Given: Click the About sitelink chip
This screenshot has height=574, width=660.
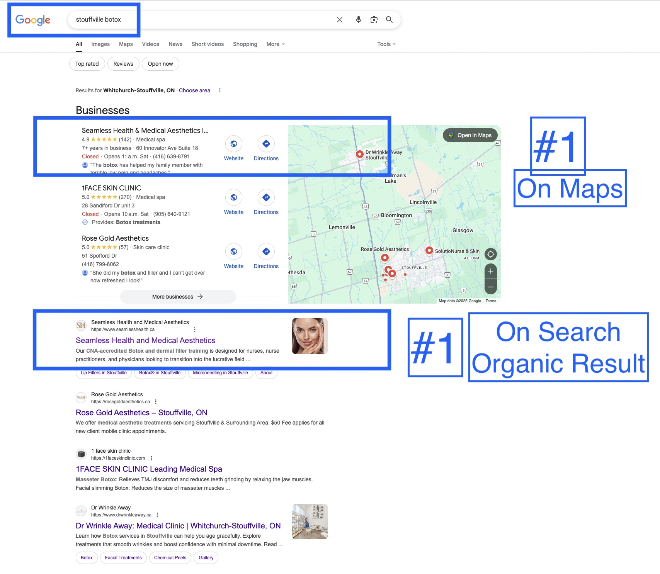Looking at the screenshot, I should pyautogui.click(x=267, y=373).
